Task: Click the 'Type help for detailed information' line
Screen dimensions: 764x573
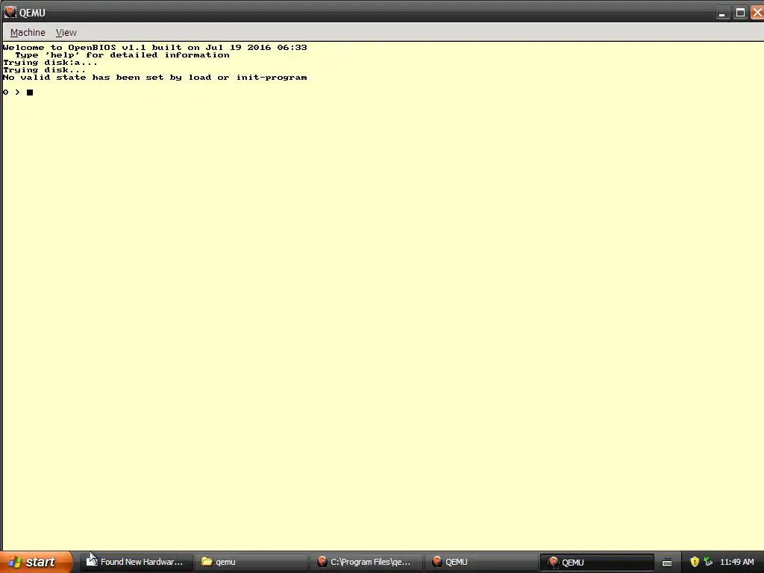Action: [122, 55]
